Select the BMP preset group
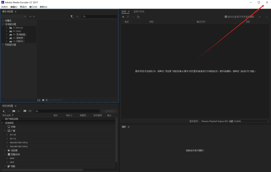Image resolution: width=271 pixels, height=172 pixels. [12, 158]
